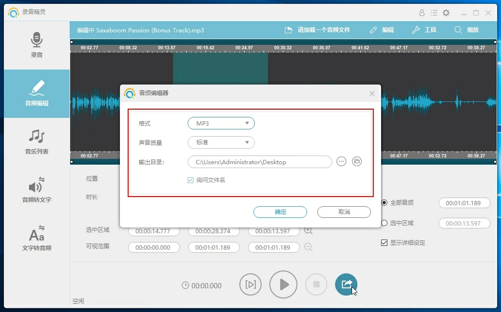Open the 音频转文字 speech-to-text panel
Viewport: 501px width, 312px height.
coord(36,190)
